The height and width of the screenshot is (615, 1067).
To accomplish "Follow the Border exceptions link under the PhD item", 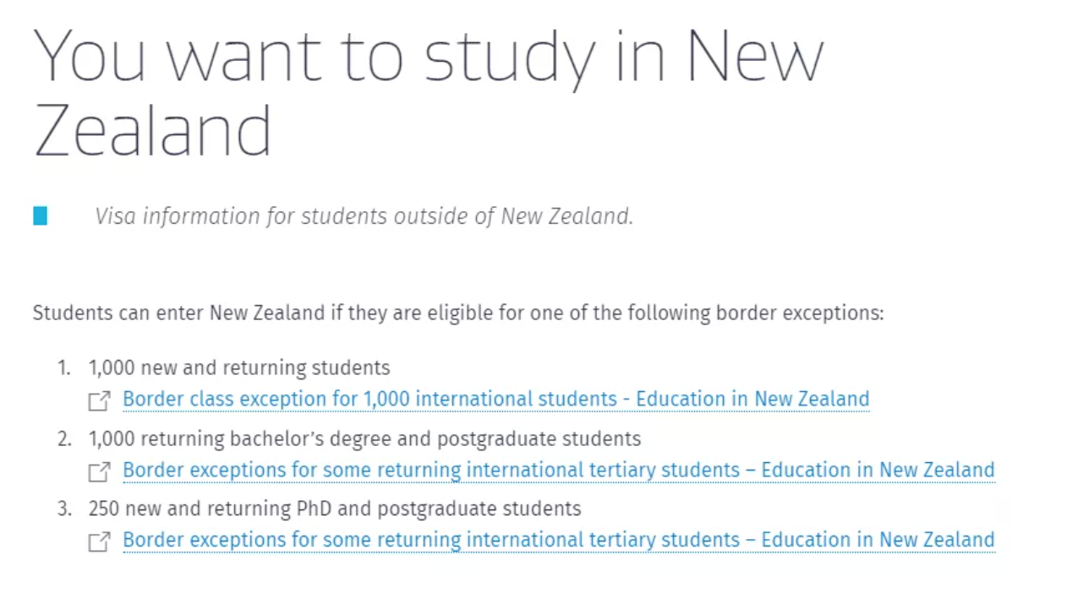I will (558, 540).
